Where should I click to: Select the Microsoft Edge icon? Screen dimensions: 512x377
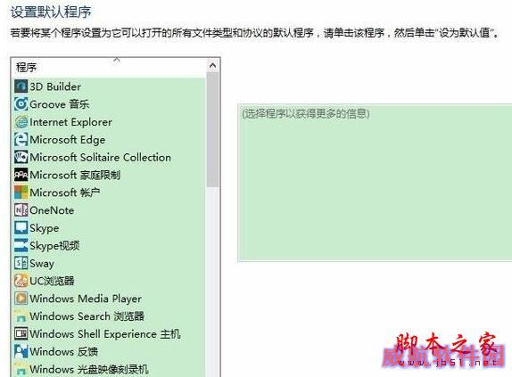point(21,139)
